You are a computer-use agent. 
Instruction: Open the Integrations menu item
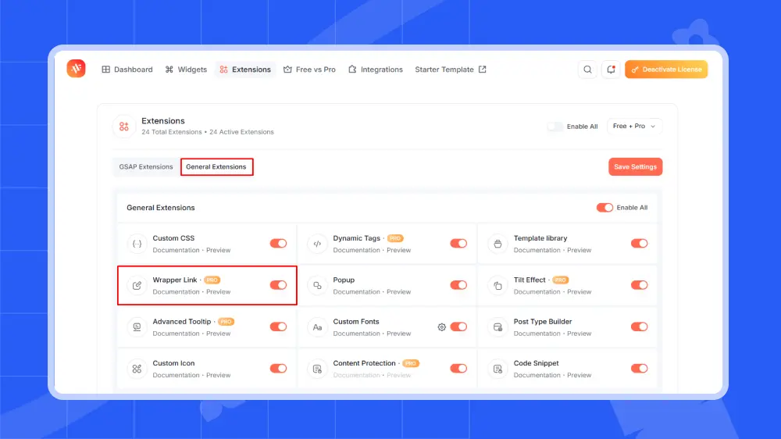point(376,70)
